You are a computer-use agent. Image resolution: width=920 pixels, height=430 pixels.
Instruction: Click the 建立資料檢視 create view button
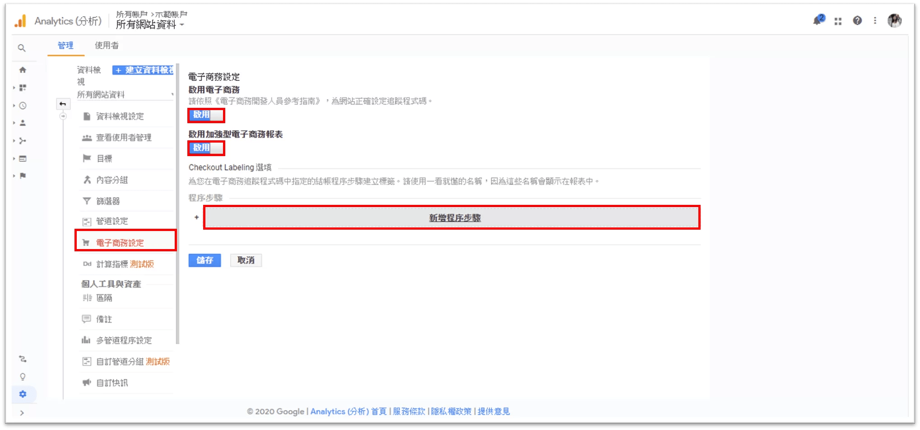tap(143, 70)
